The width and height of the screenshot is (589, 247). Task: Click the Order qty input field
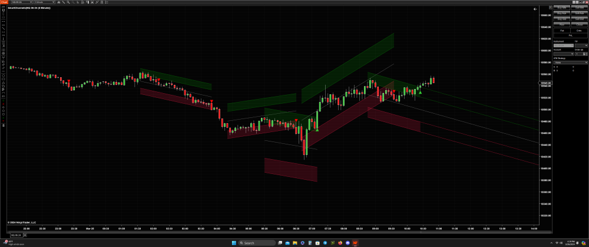(579, 54)
